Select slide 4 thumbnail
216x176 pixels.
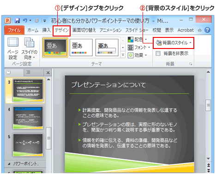[28, 118]
